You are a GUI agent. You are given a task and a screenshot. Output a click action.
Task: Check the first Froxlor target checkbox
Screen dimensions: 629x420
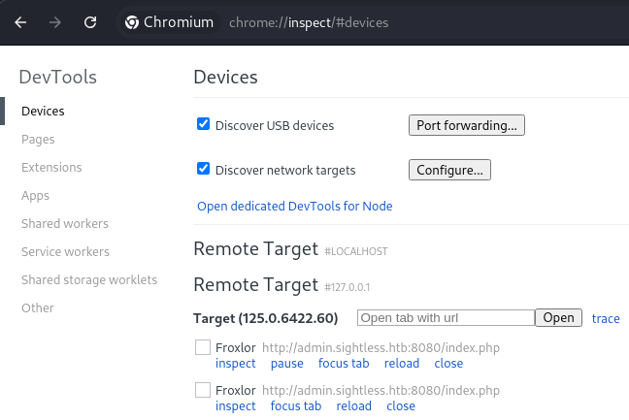pyautogui.click(x=203, y=347)
